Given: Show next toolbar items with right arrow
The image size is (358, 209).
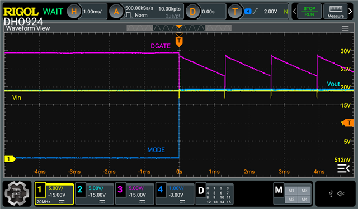Looking at the screenshot, I should 351,11.
